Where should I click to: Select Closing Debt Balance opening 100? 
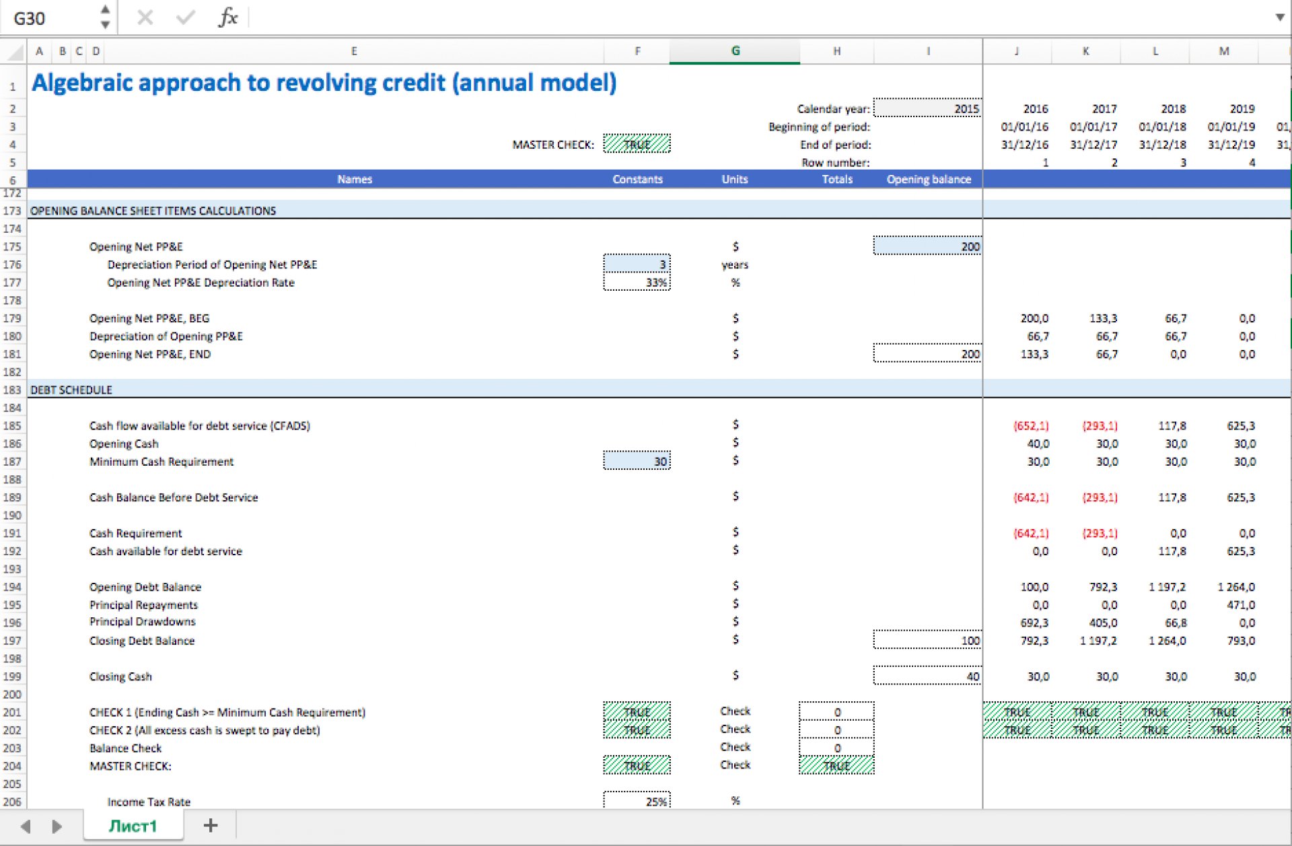point(928,640)
